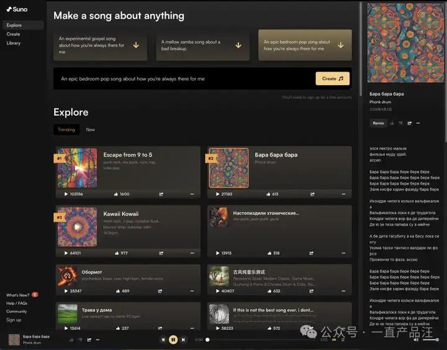Go to Create in the sidebar
Viewport: 447px width, 350px height.
(14, 34)
